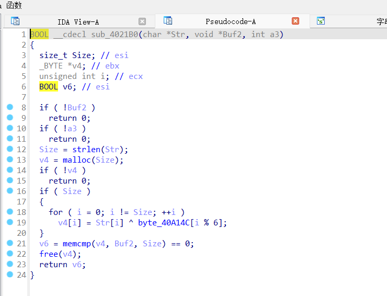Toggle breakpoint dot on line 12
The image size is (387, 296).
(x=10, y=149)
